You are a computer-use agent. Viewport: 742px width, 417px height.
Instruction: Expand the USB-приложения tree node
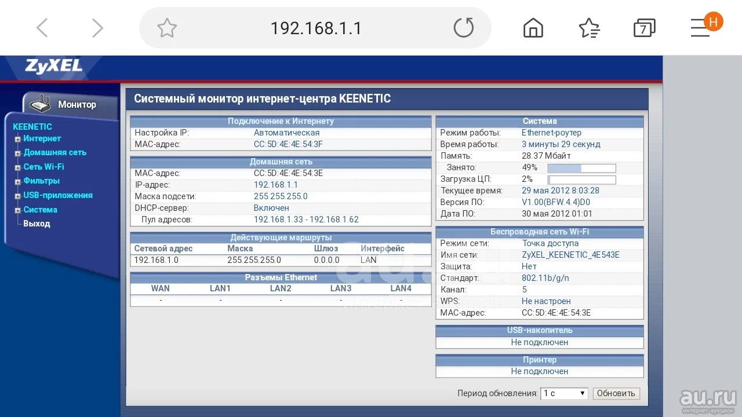pyautogui.click(x=18, y=196)
